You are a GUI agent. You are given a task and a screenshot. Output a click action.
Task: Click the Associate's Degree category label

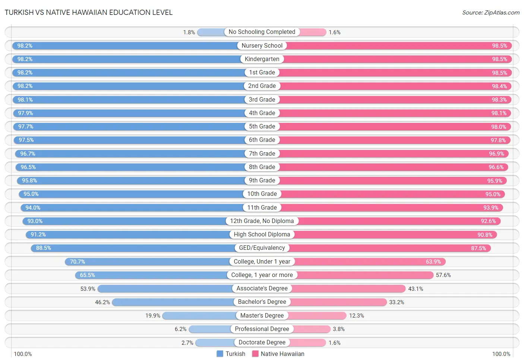coord(262,289)
